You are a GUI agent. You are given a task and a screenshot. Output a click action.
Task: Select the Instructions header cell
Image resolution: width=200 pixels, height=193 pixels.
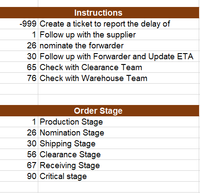(x=100, y=13)
